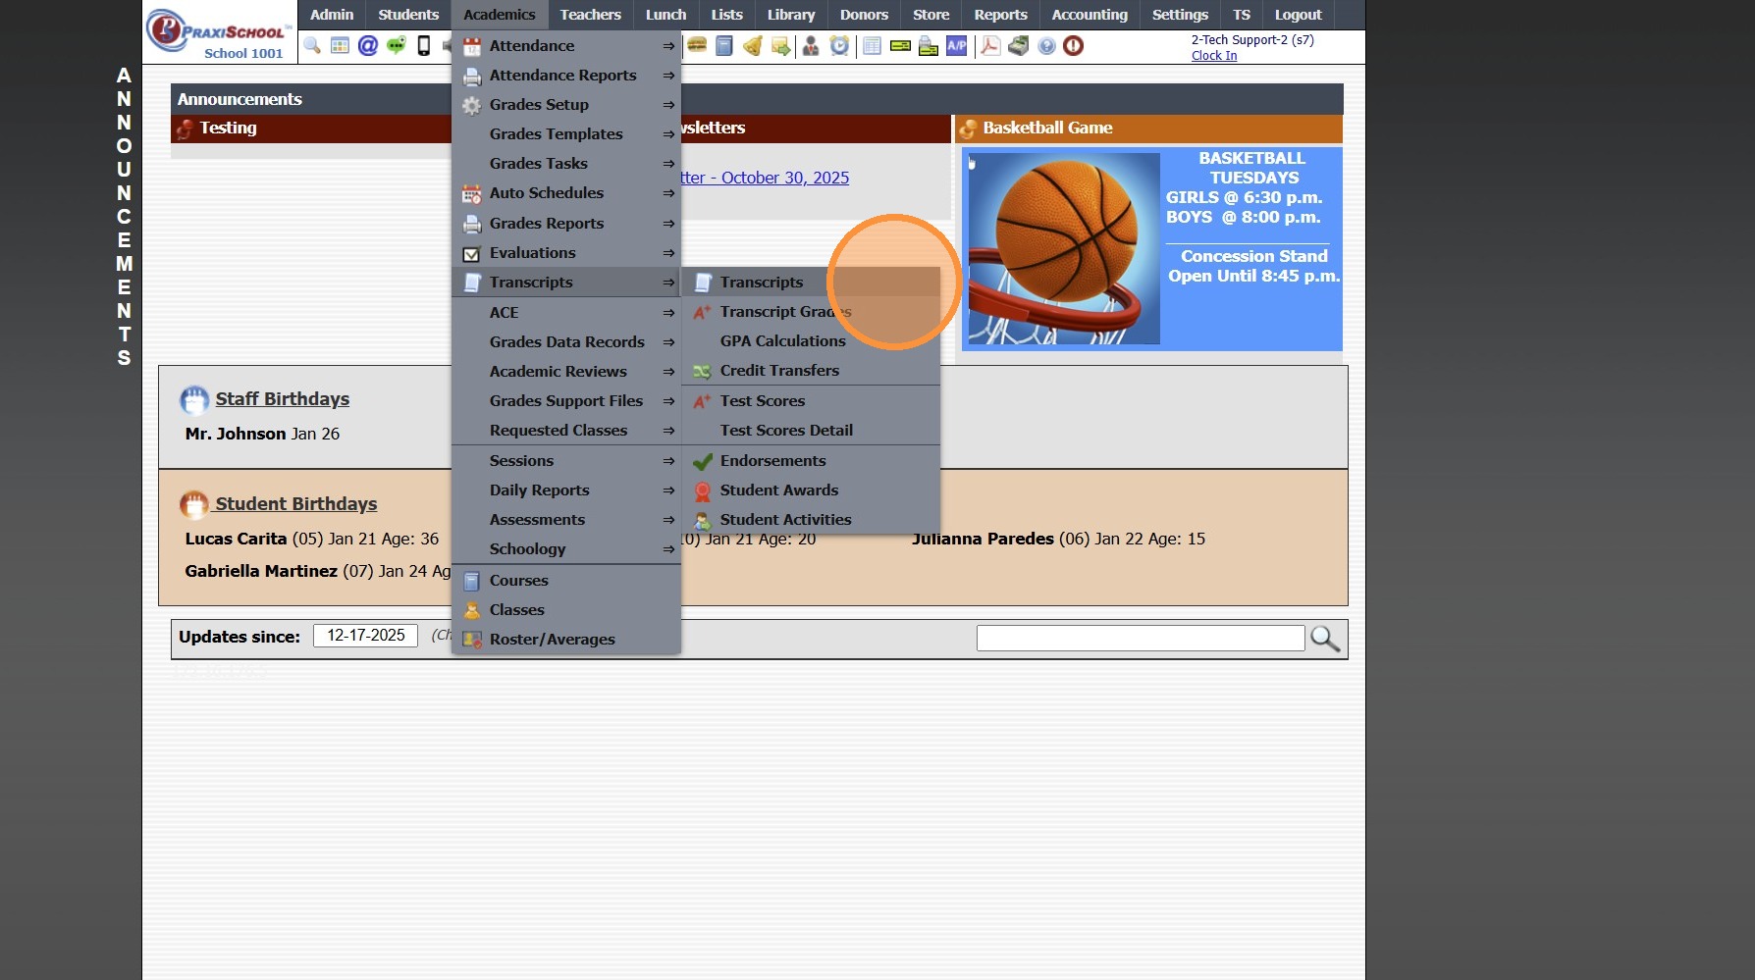
Task: Open the Student Birthdays link
Action: coord(296,504)
